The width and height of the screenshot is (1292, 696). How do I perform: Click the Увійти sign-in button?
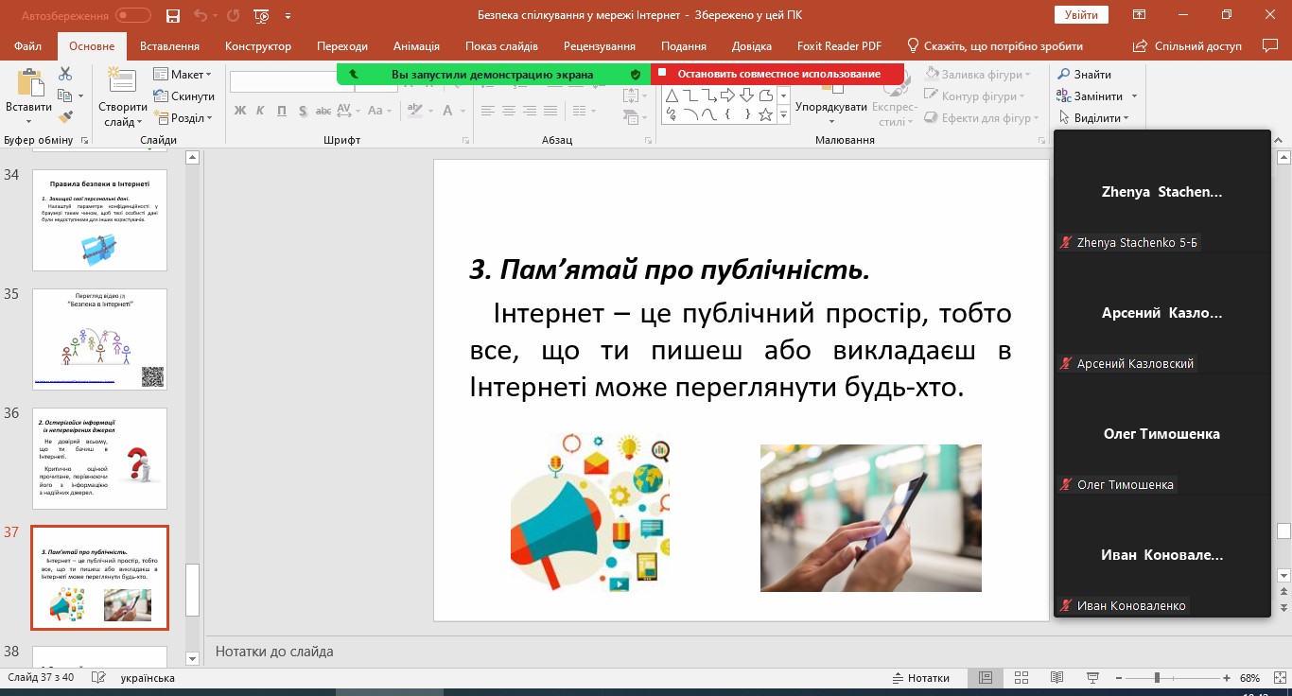coord(1081,15)
